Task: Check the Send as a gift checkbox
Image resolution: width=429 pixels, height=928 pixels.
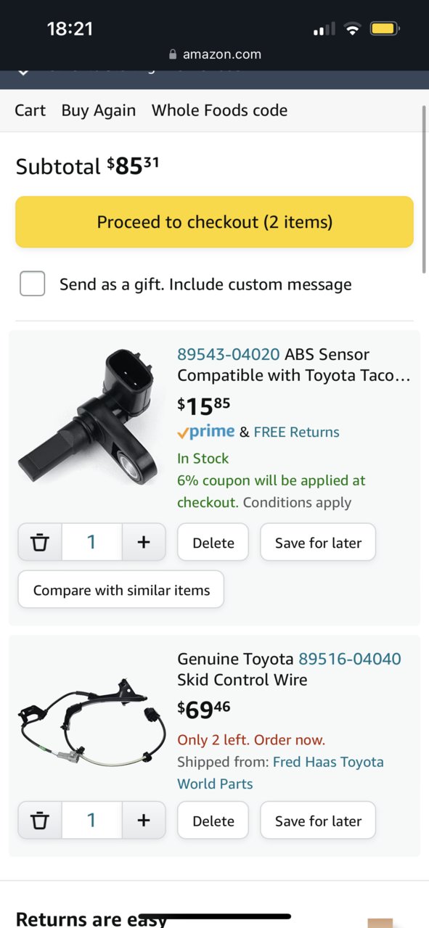Action: (33, 284)
